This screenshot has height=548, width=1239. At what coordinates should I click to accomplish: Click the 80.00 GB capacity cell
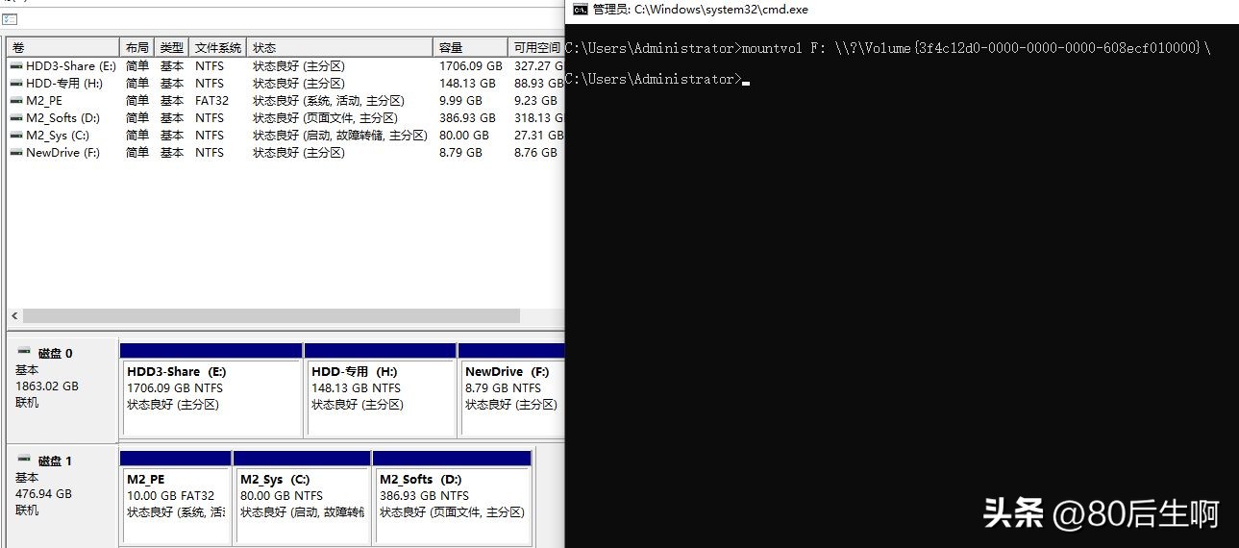coord(464,136)
